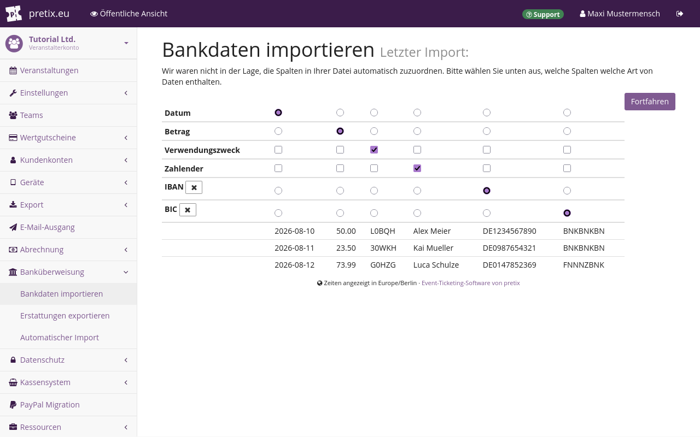Select Datum radio for the 50.00 column

(x=340, y=113)
